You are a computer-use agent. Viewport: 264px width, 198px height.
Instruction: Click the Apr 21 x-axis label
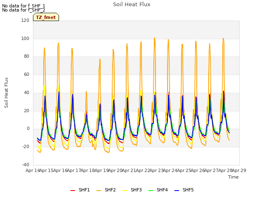point(129,170)
